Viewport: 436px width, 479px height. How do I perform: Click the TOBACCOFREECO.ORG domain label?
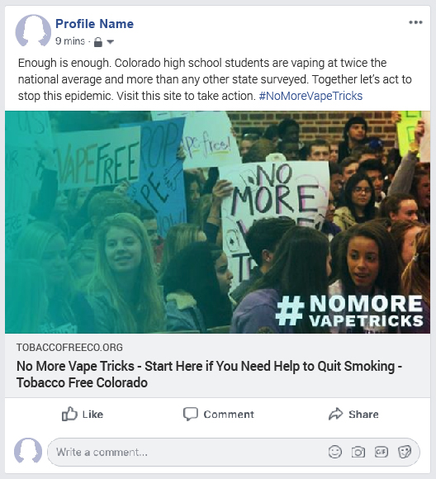point(69,348)
